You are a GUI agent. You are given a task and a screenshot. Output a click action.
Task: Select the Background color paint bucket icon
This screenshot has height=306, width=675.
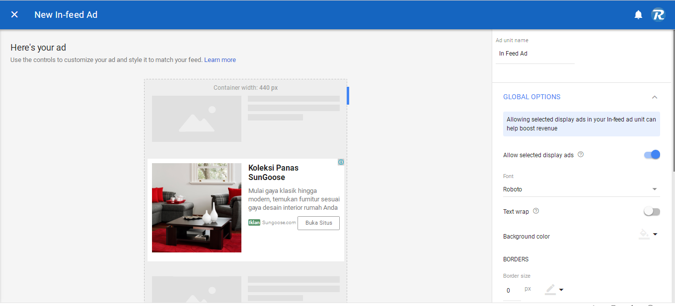pyautogui.click(x=643, y=234)
